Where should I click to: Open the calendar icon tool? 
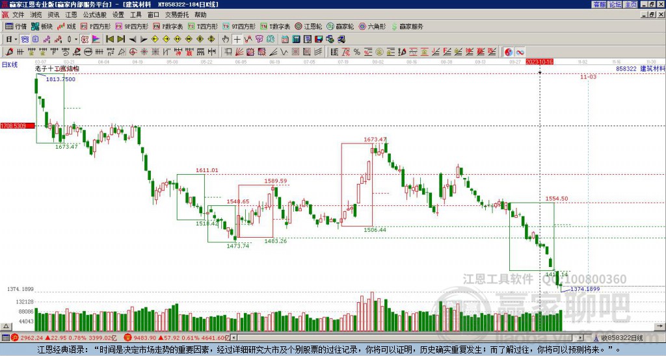(285, 40)
